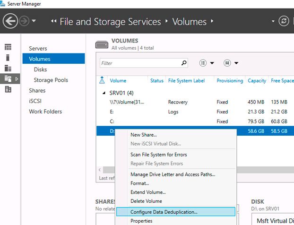This screenshot has width=294, height=225.
Task: Refresh Server Manager with refresh icon
Action: pyautogui.click(x=284, y=21)
